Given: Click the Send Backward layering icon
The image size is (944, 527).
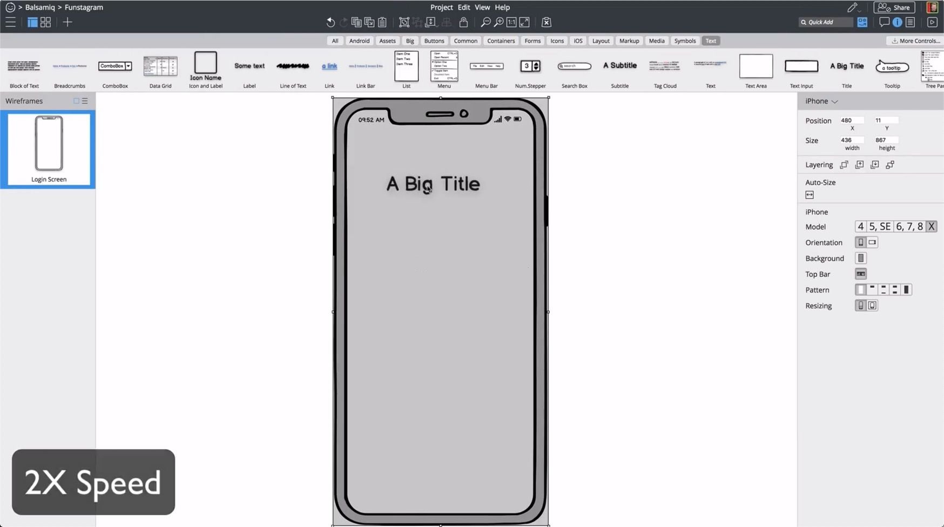Looking at the screenshot, I should (875, 165).
